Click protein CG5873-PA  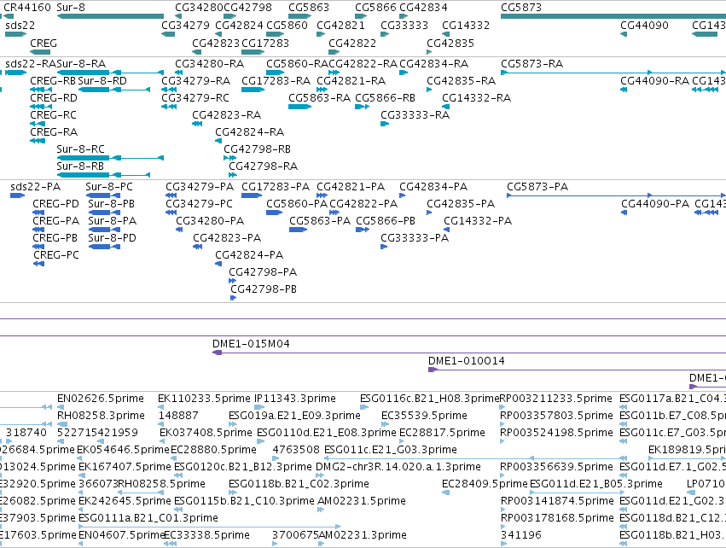(537, 187)
